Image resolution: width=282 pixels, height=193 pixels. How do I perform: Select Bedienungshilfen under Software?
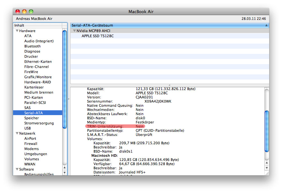39,174
